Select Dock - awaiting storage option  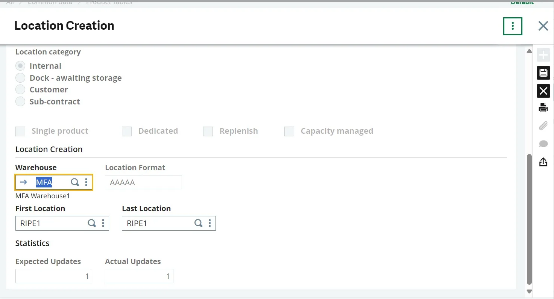point(20,78)
